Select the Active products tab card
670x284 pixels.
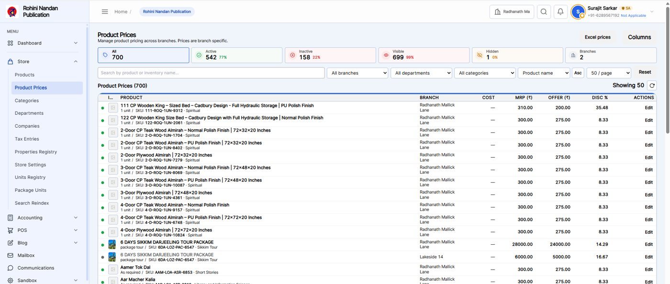point(236,55)
